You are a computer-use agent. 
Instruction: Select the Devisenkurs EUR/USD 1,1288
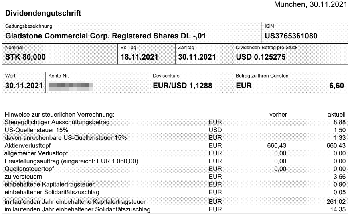click(x=182, y=86)
